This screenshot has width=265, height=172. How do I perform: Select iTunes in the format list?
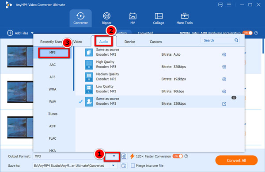53,114
